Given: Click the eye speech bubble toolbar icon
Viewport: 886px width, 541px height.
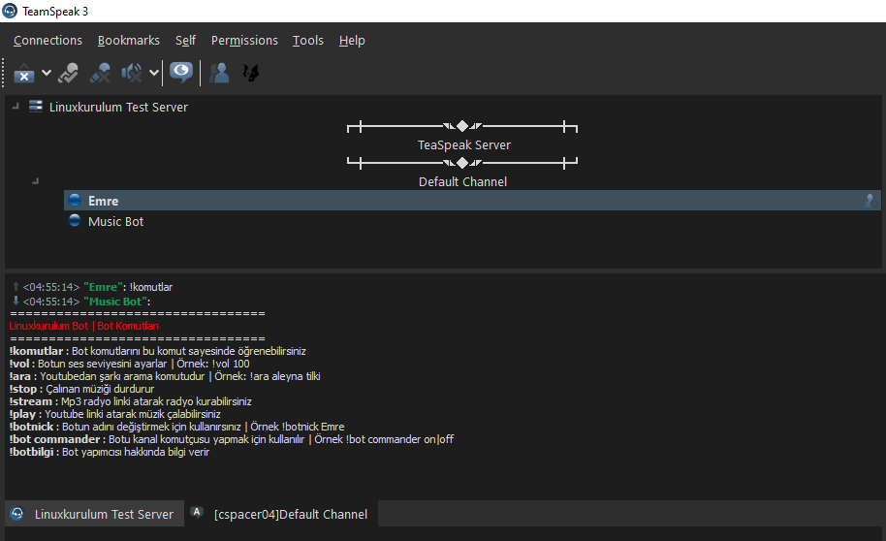Looking at the screenshot, I should pyautogui.click(x=181, y=73).
